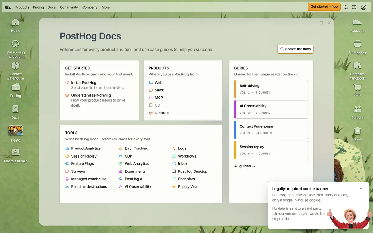Open Endpoints in Tools

coord(186,179)
